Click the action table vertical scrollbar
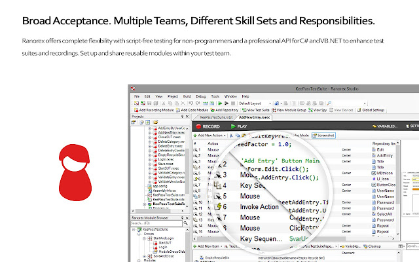This screenshot has height=262, width=419. [x=398, y=189]
